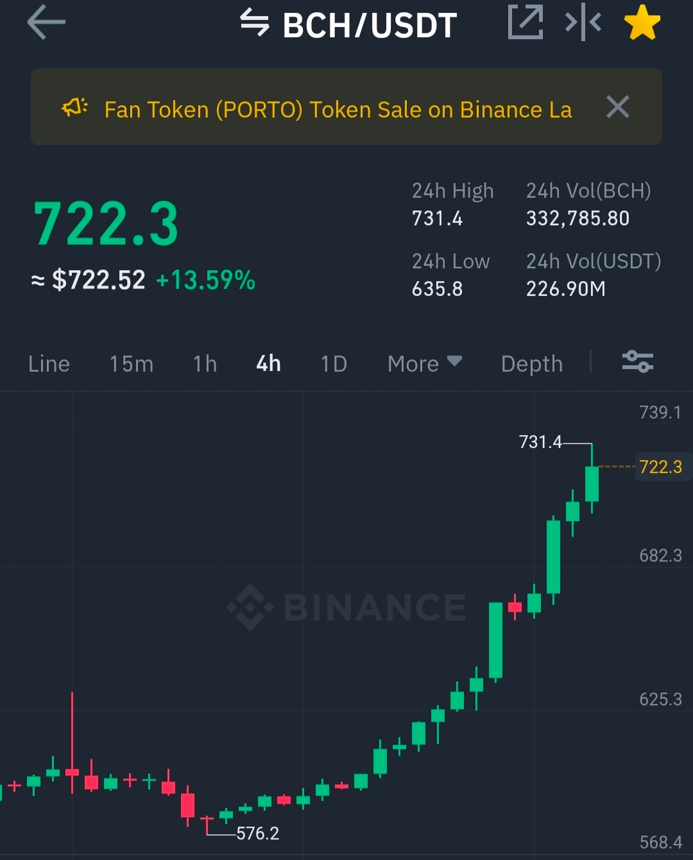Open the Fan Token PORTO announcement
This screenshot has width=693, height=860.
click(x=338, y=110)
